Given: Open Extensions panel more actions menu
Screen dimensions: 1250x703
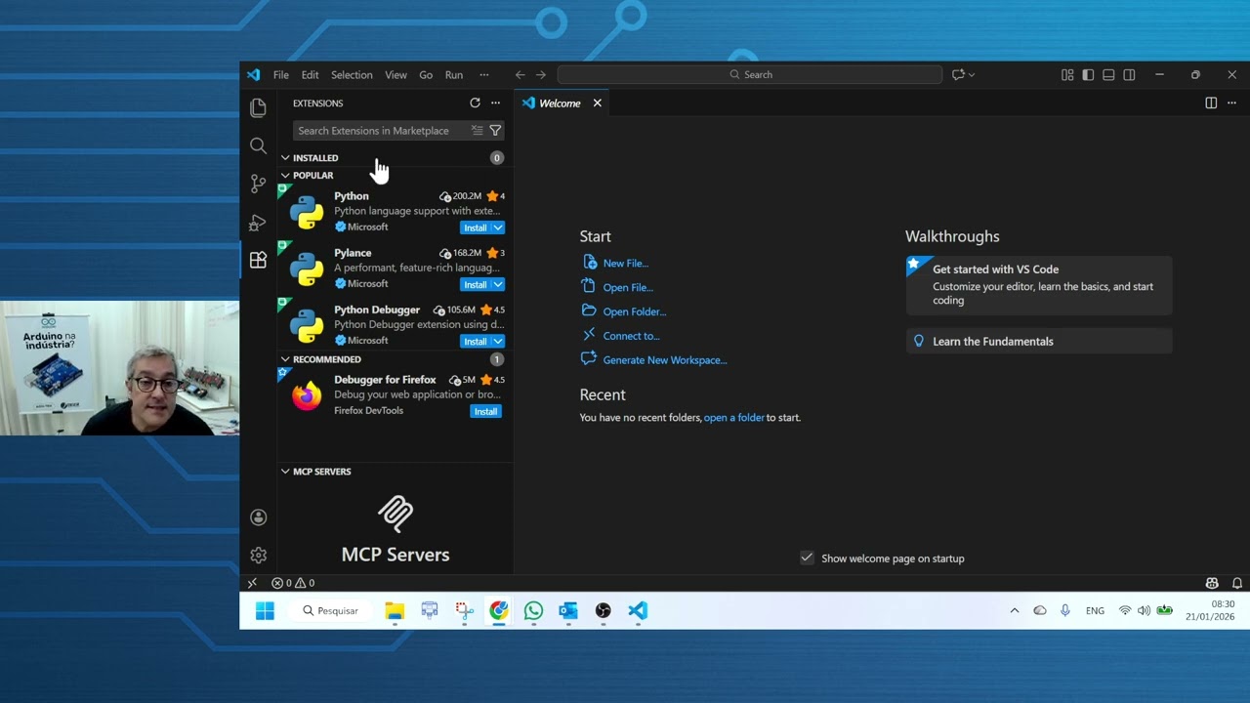Looking at the screenshot, I should point(495,103).
